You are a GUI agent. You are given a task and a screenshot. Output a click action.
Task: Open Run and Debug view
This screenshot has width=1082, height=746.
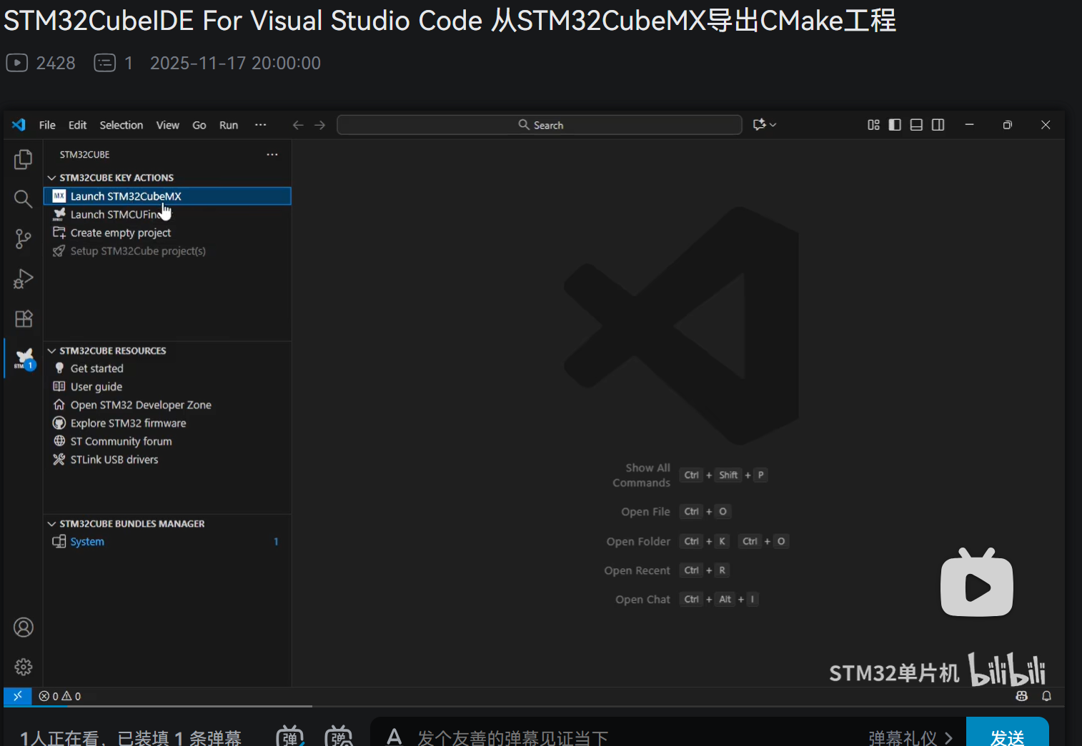23,278
